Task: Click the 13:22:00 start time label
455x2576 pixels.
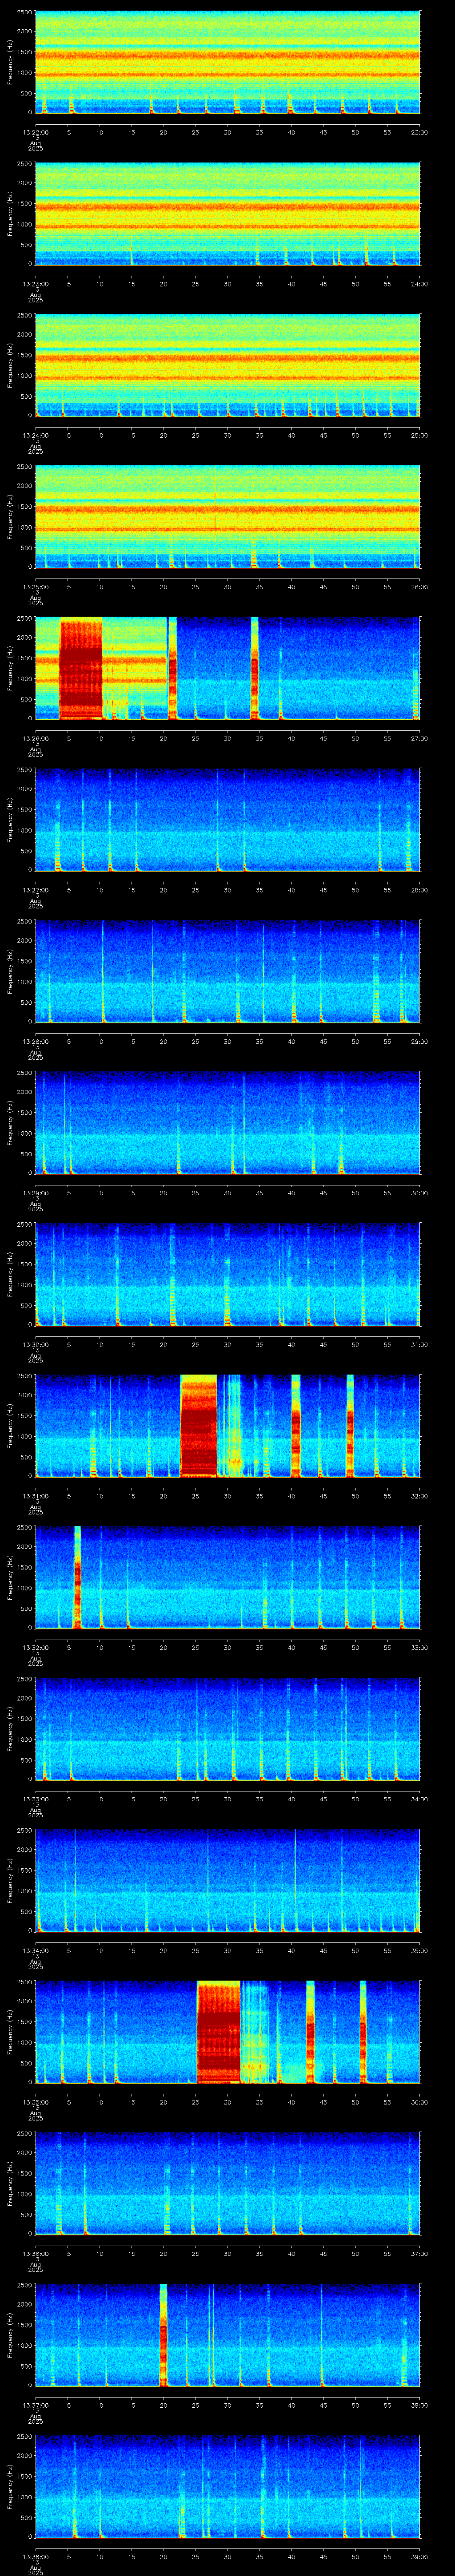Action: coord(35,132)
